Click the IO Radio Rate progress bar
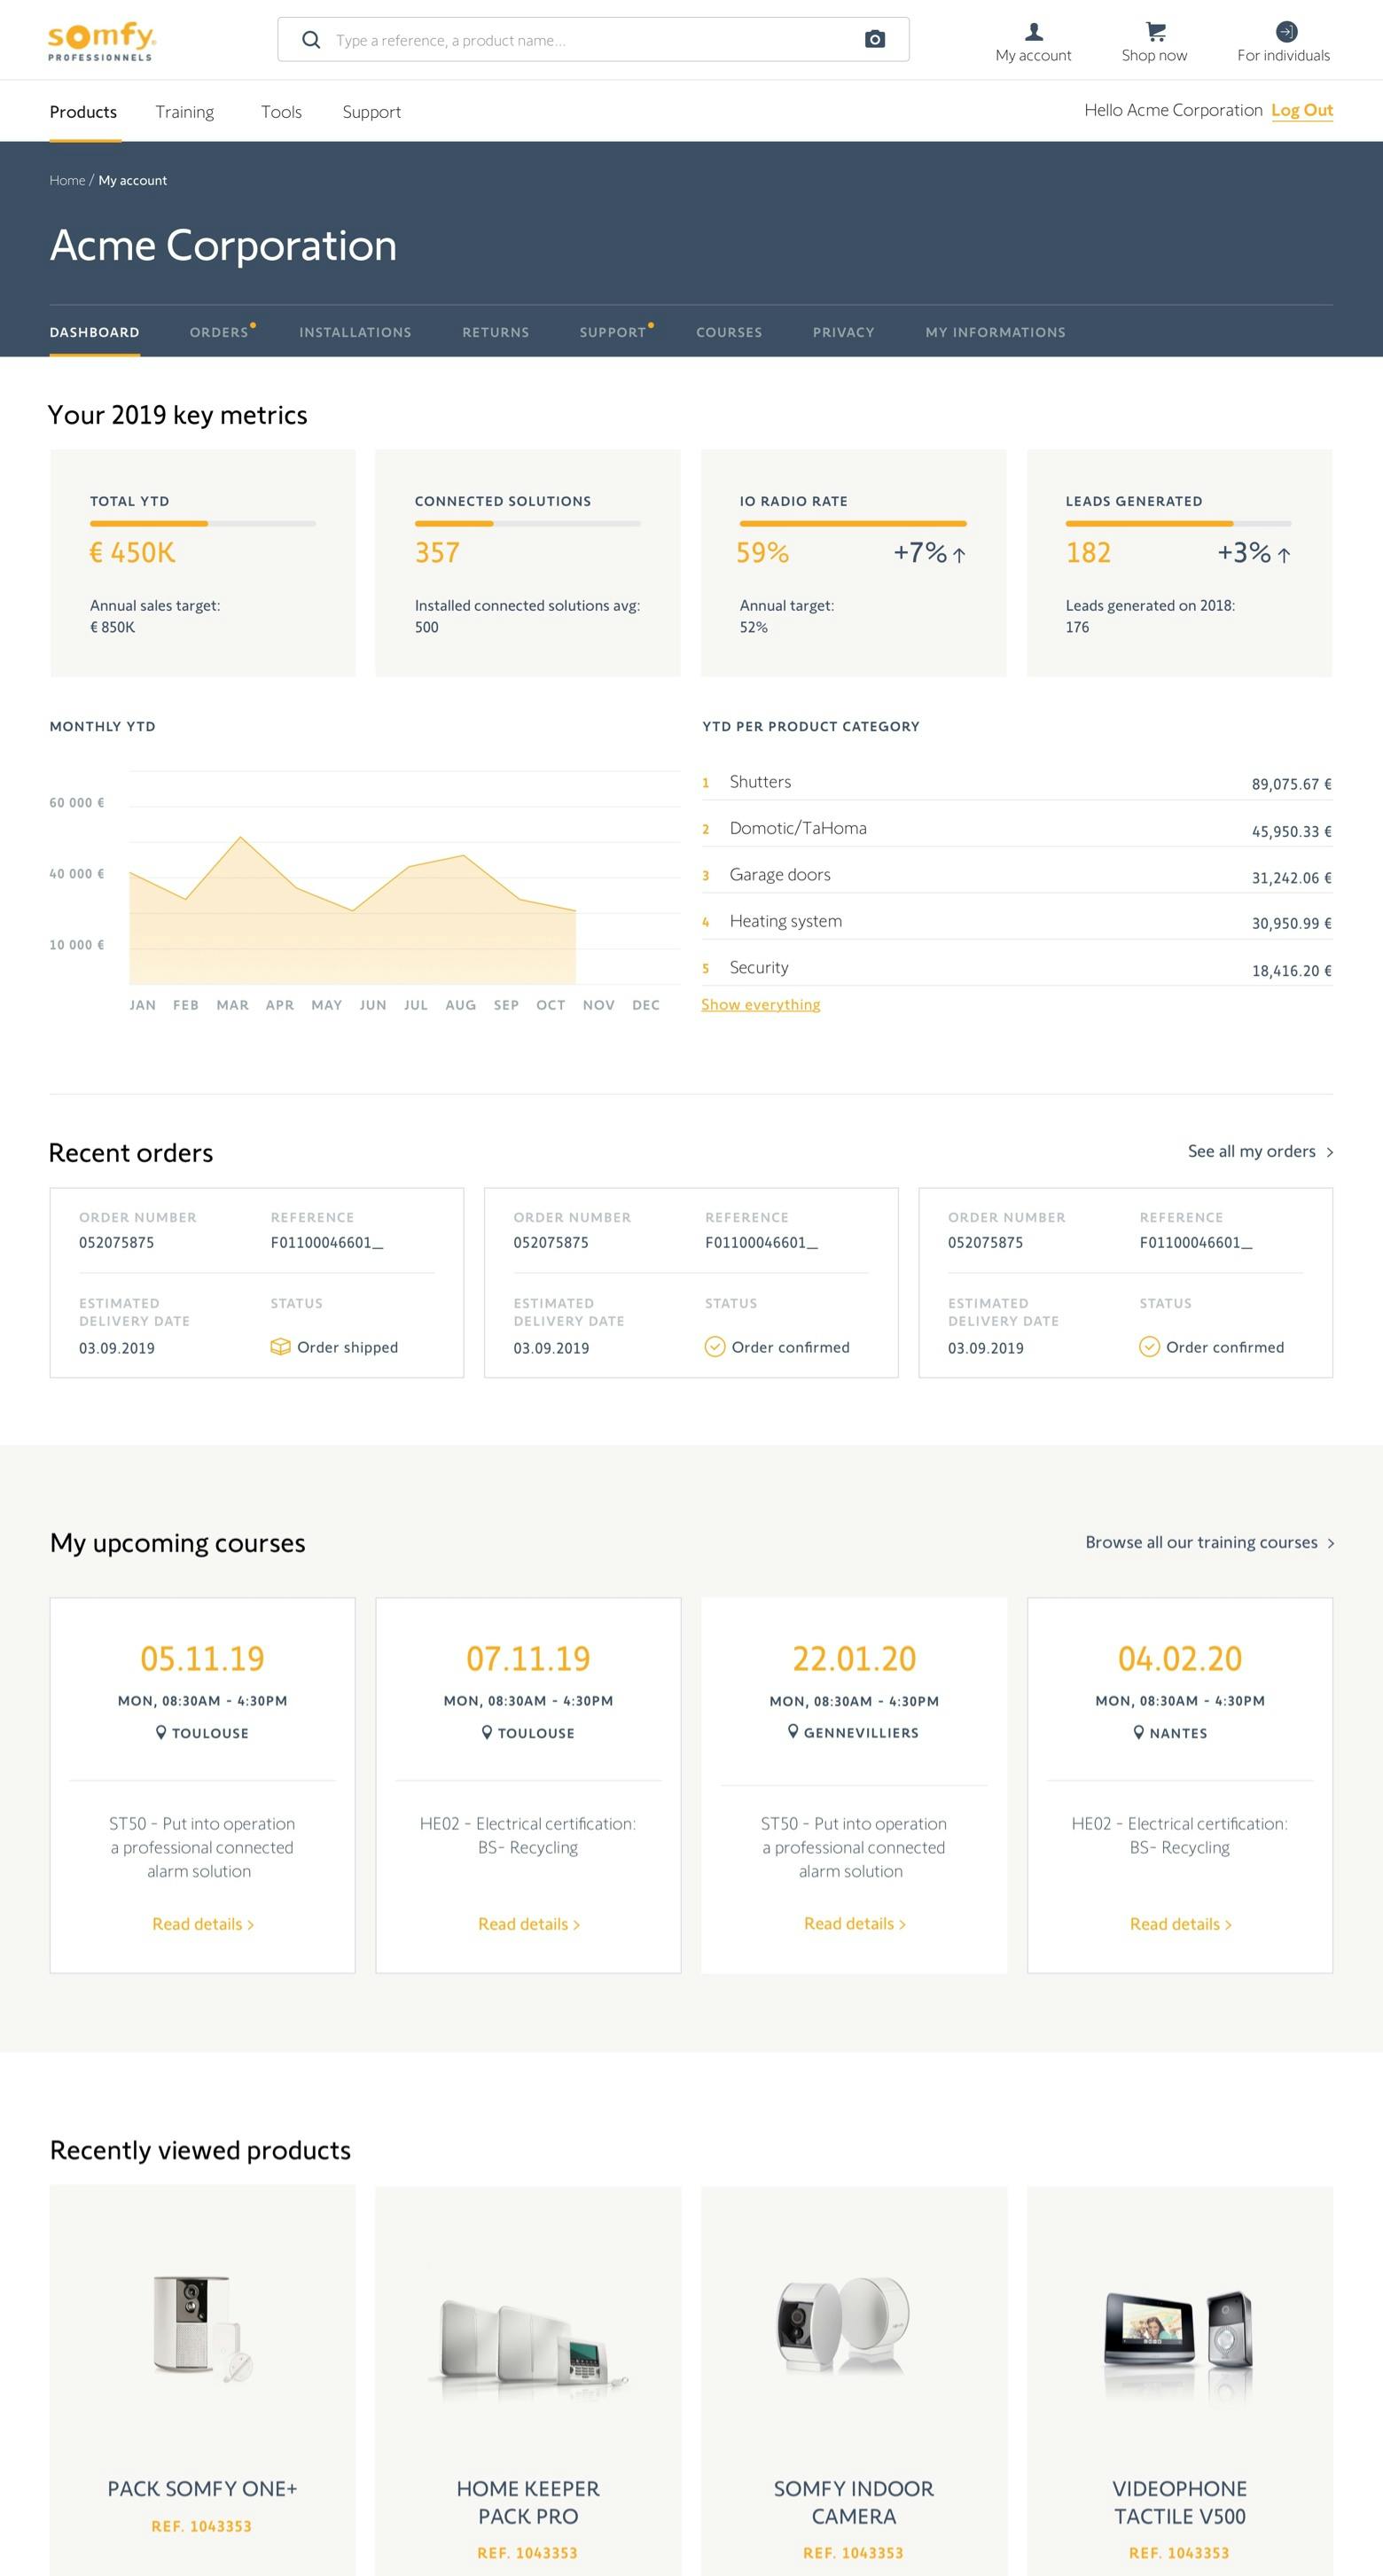 [x=853, y=523]
